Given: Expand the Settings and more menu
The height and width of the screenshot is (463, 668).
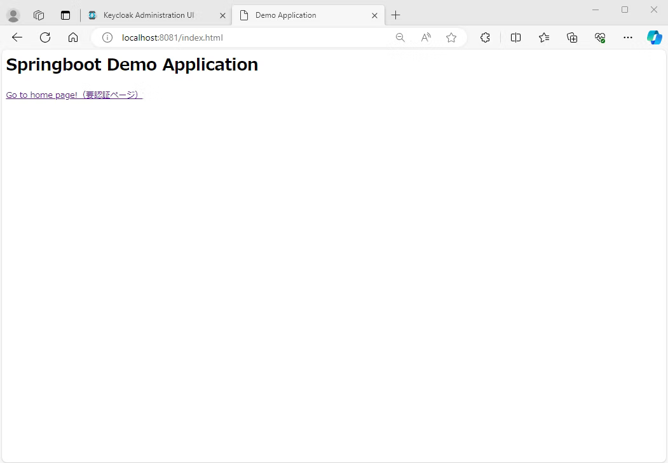Looking at the screenshot, I should coord(628,37).
